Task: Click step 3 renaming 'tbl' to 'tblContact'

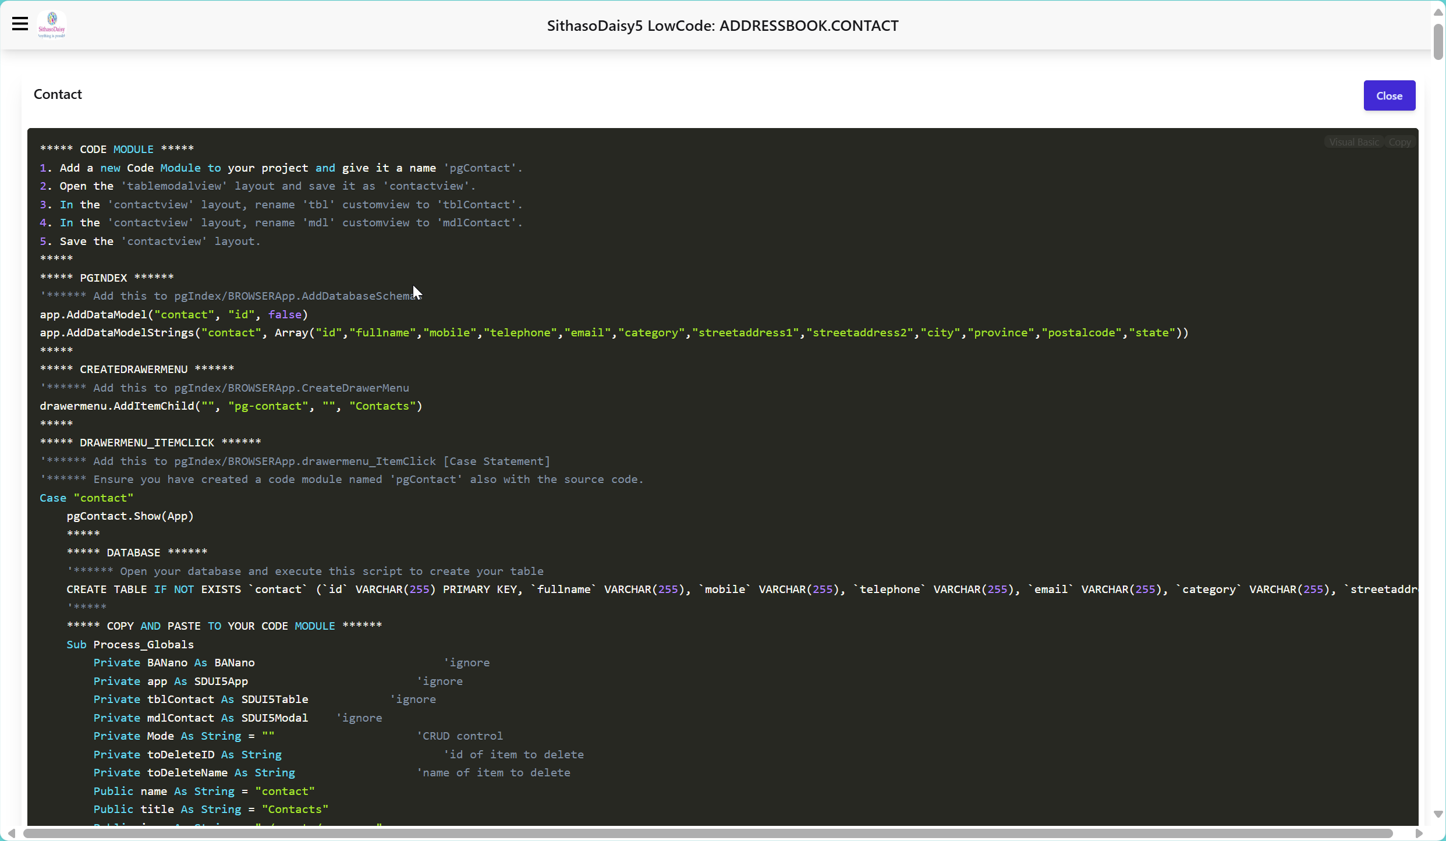Action: 281,204
